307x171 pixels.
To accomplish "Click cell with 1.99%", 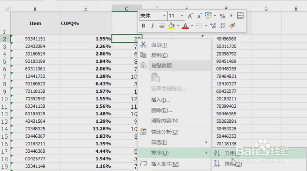I will click(86, 39).
